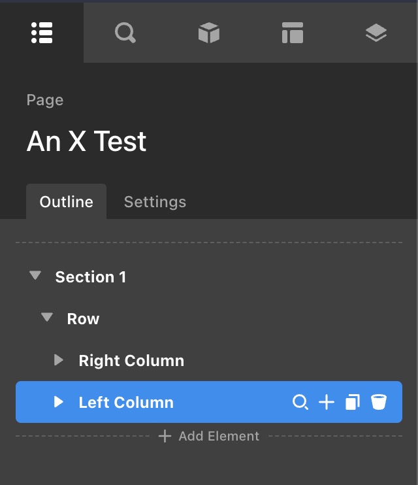Select the Right Column tree item
This screenshot has width=418, height=485.
pos(131,361)
